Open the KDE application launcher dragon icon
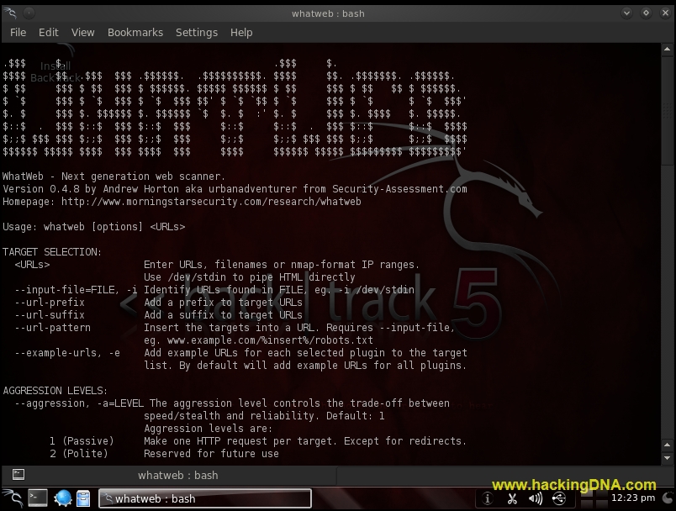 (13, 498)
